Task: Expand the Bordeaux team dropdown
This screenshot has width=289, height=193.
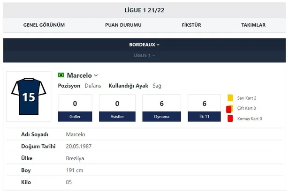Action: [x=144, y=45]
